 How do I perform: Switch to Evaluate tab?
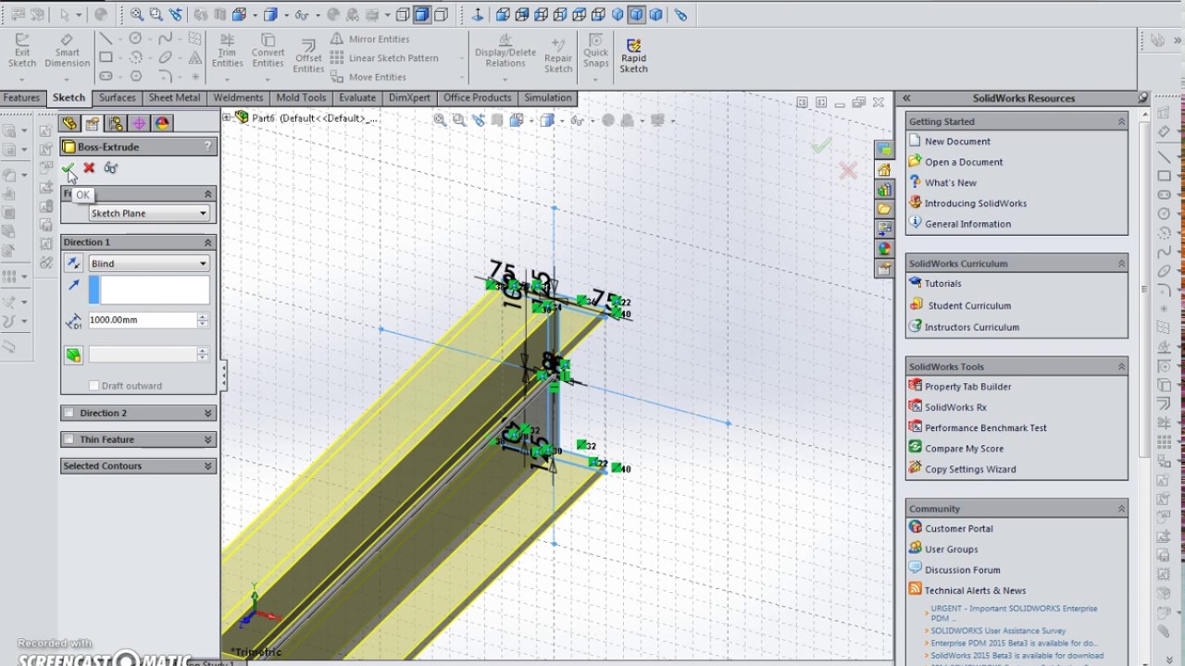pos(357,98)
